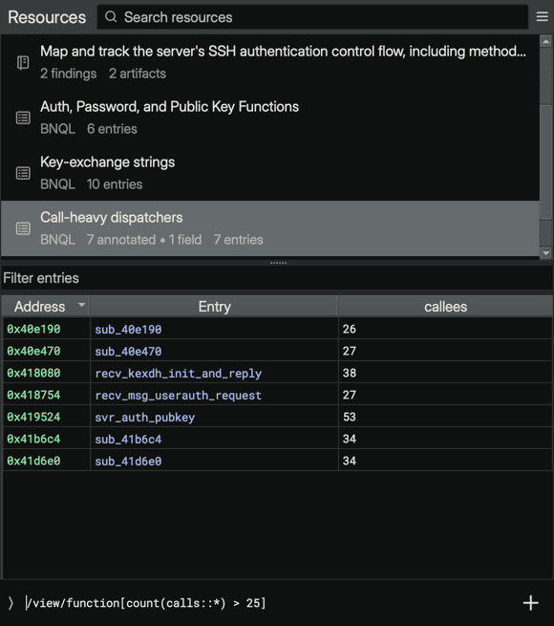Click address 0x41d6e0
The height and width of the screenshot is (626, 554).
click(x=33, y=461)
